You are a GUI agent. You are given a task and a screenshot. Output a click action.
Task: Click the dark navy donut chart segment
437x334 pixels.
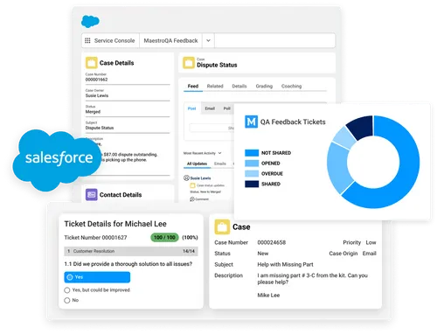click(361, 127)
